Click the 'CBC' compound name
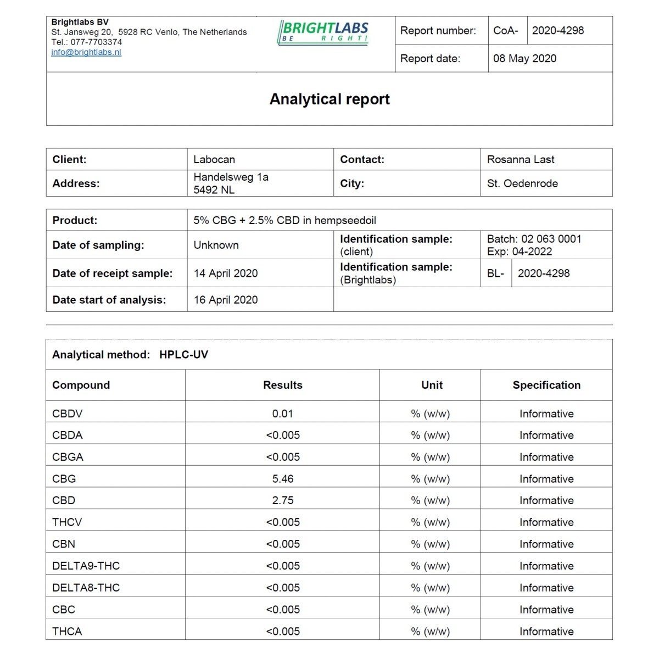This screenshot has width=659, height=659. pos(64,610)
